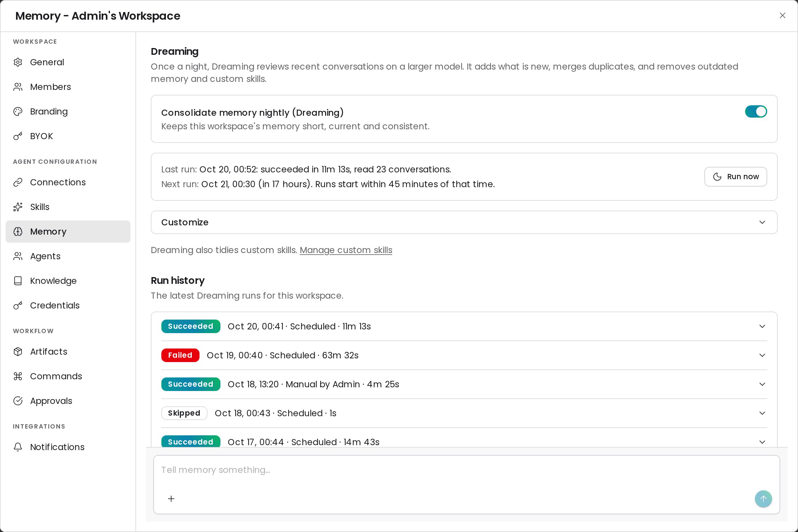This screenshot has width=798, height=532.
Task: Click the send arrow button
Action: click(764, 499)
